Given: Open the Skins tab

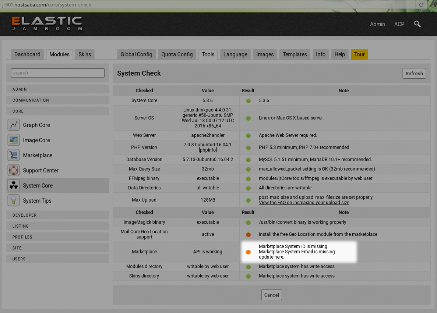Looking at the screenshot, I should [85, 54].
